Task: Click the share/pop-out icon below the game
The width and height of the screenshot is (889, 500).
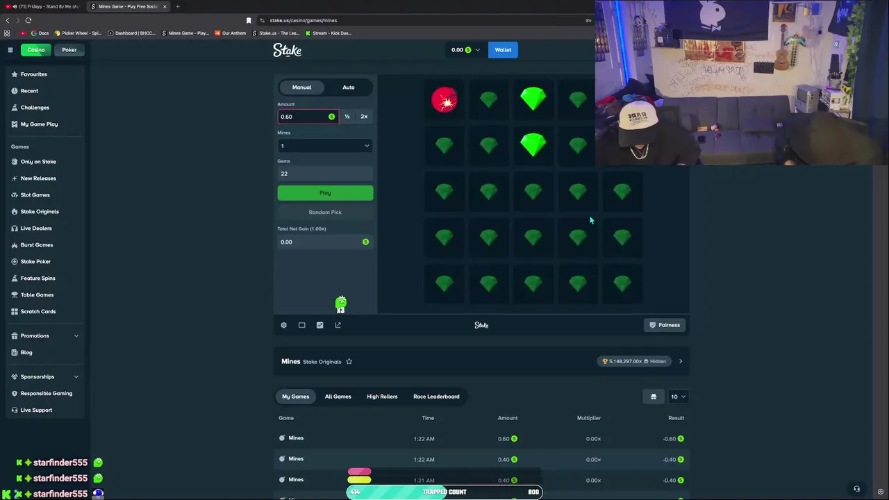Action: click(x=338, y=325)
